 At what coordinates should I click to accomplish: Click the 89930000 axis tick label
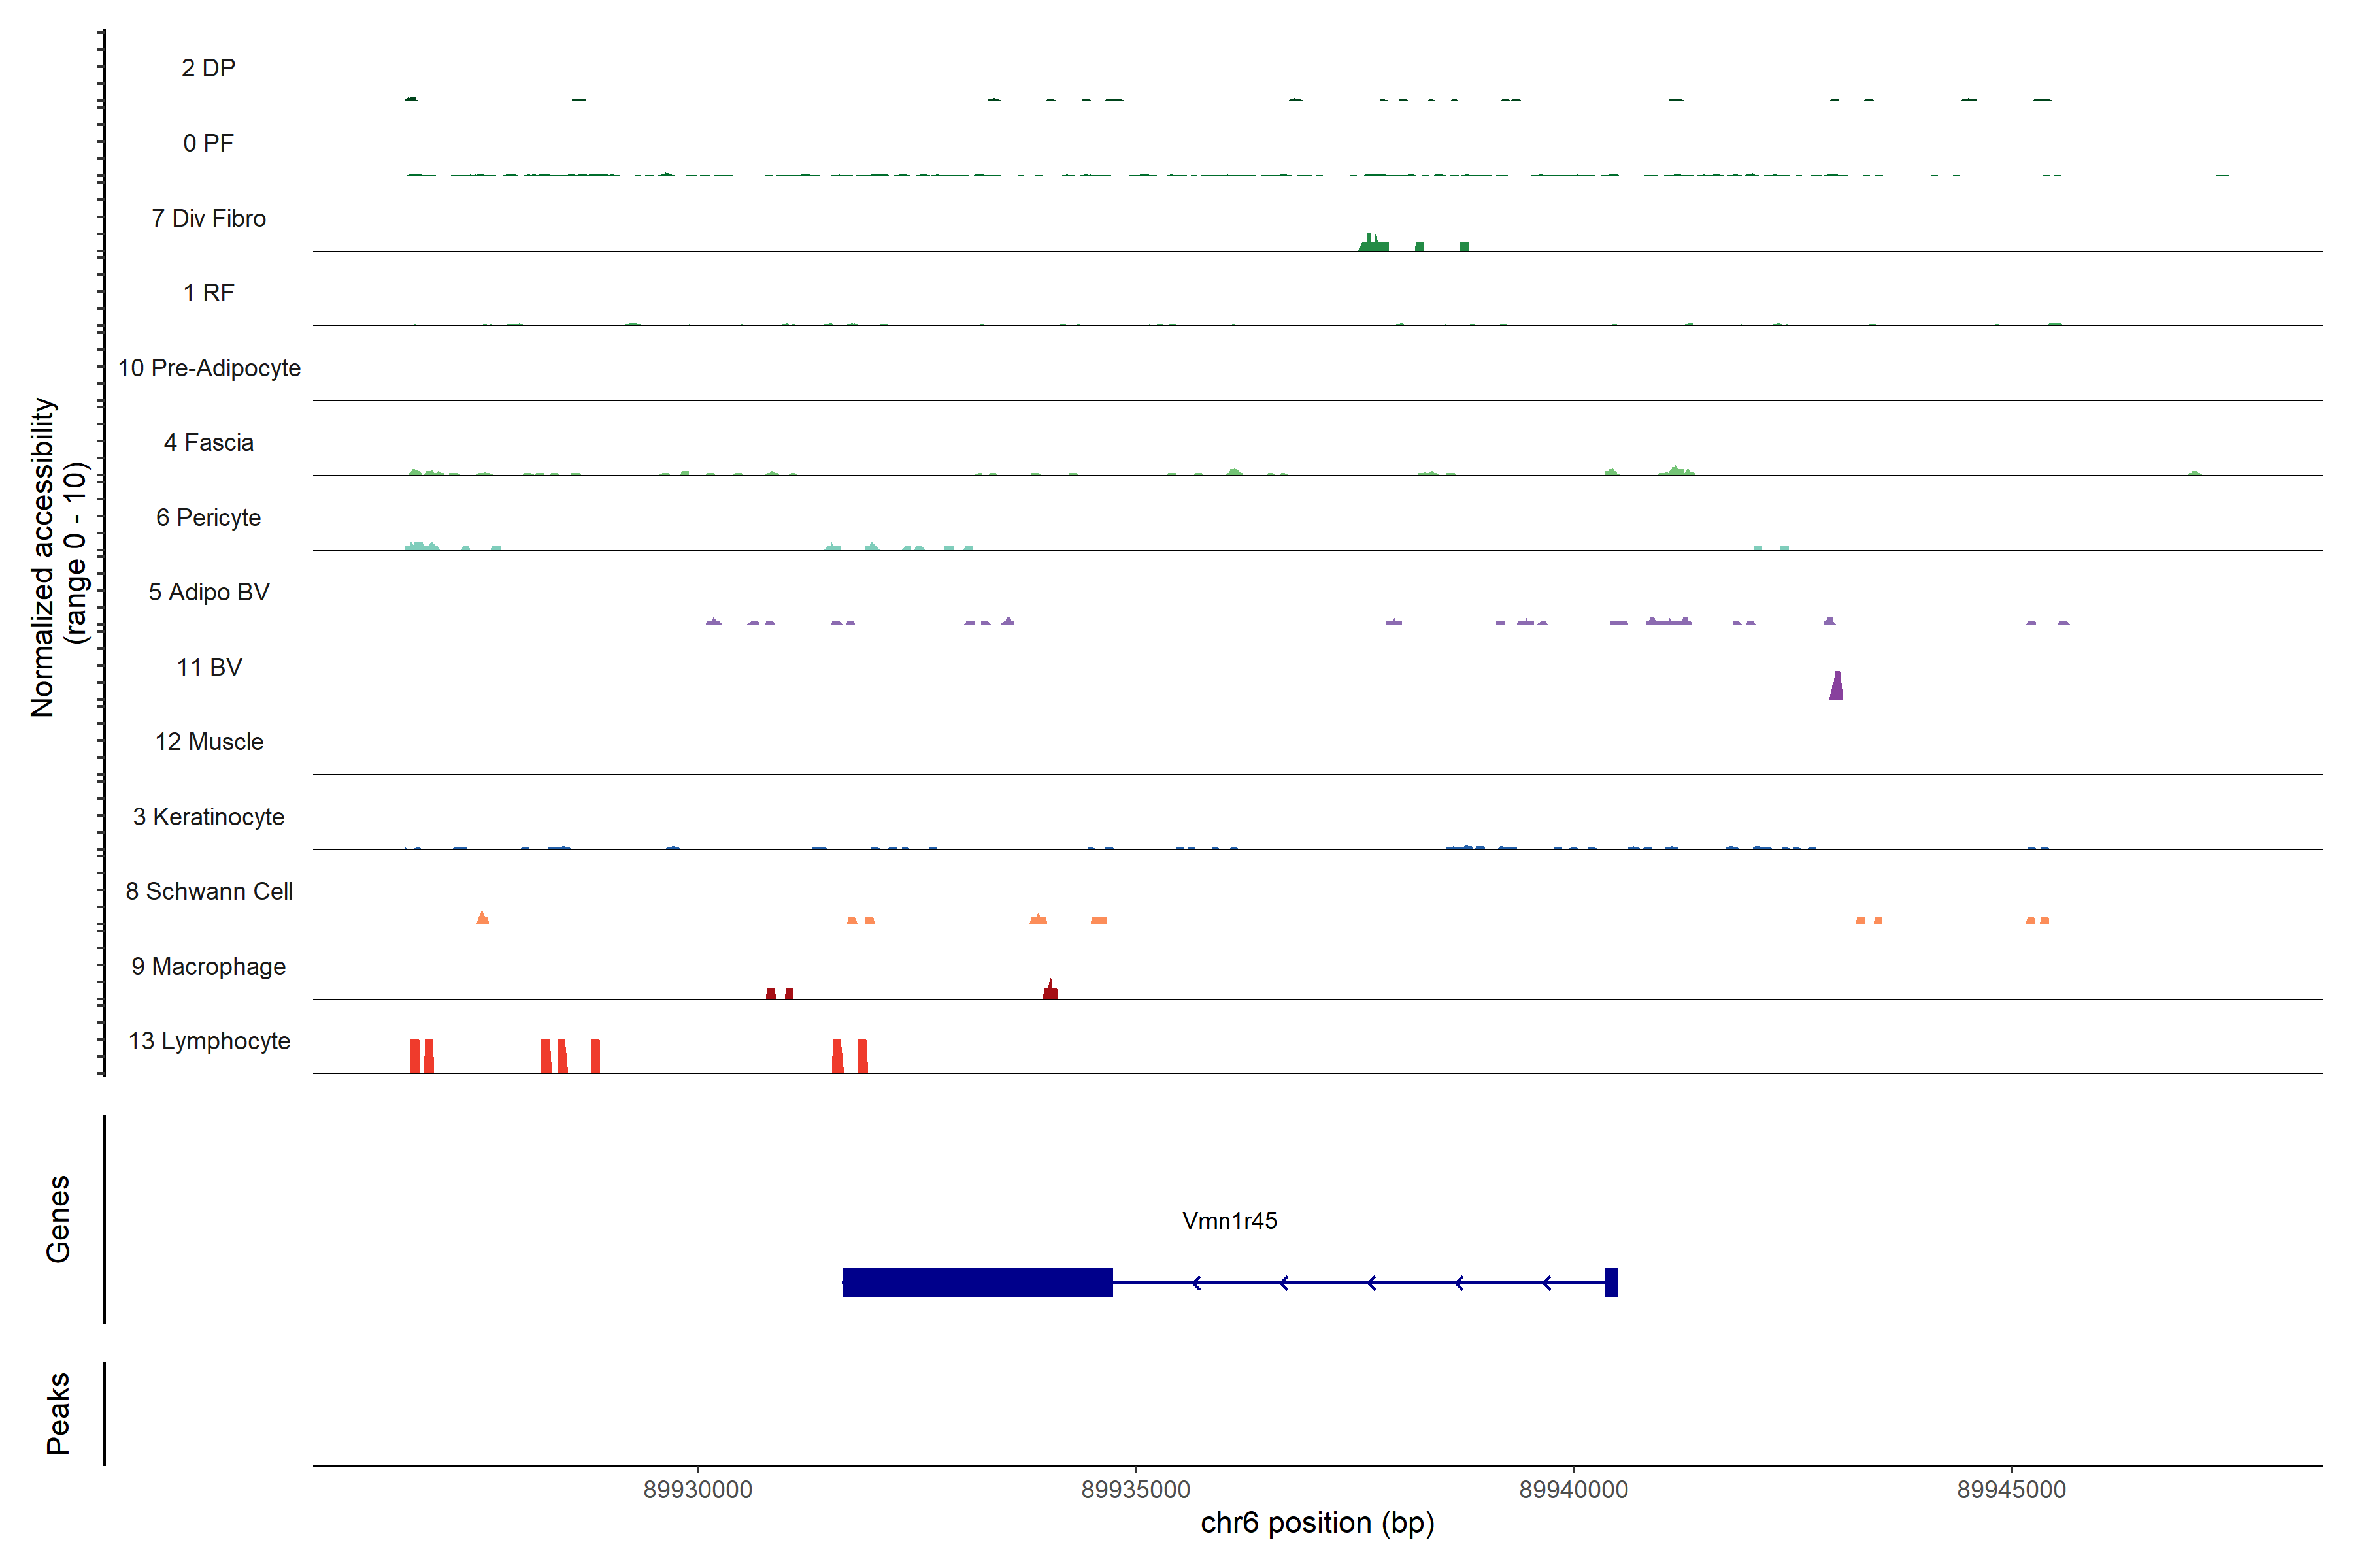click(x=697, y=1490)
